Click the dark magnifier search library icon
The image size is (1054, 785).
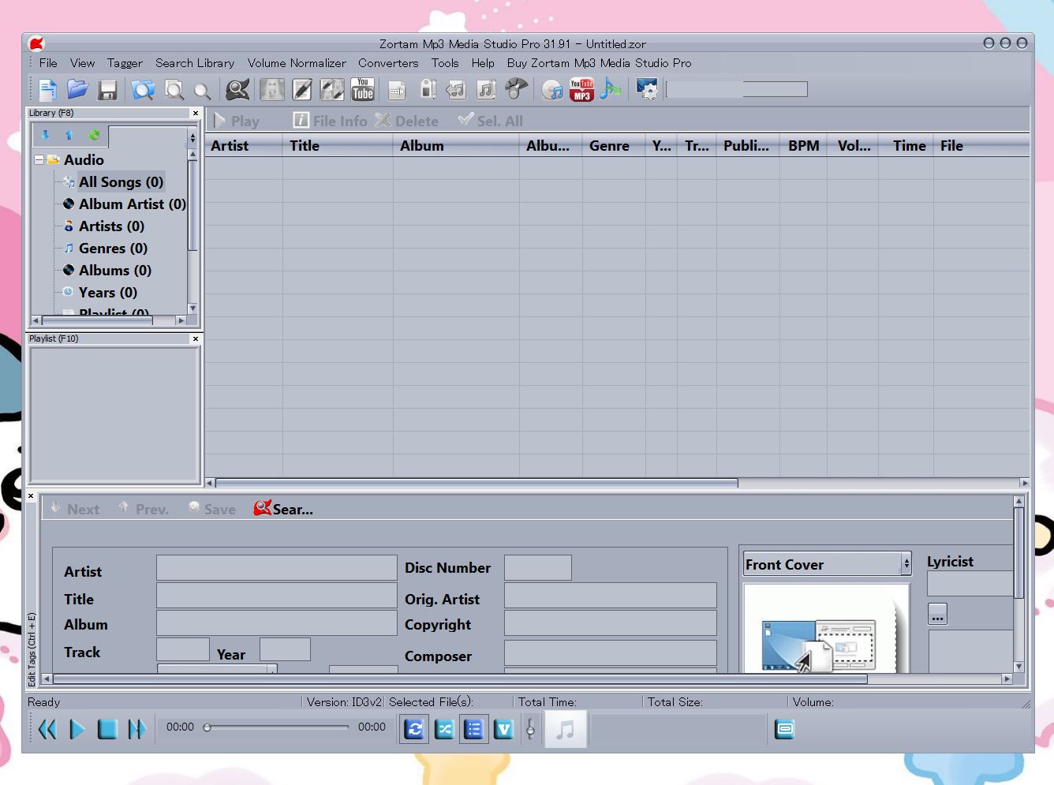pos(237,90)
